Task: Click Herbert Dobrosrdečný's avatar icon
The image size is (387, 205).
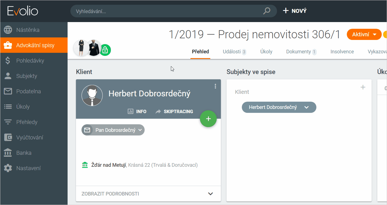Action: (x=92, y=96)
